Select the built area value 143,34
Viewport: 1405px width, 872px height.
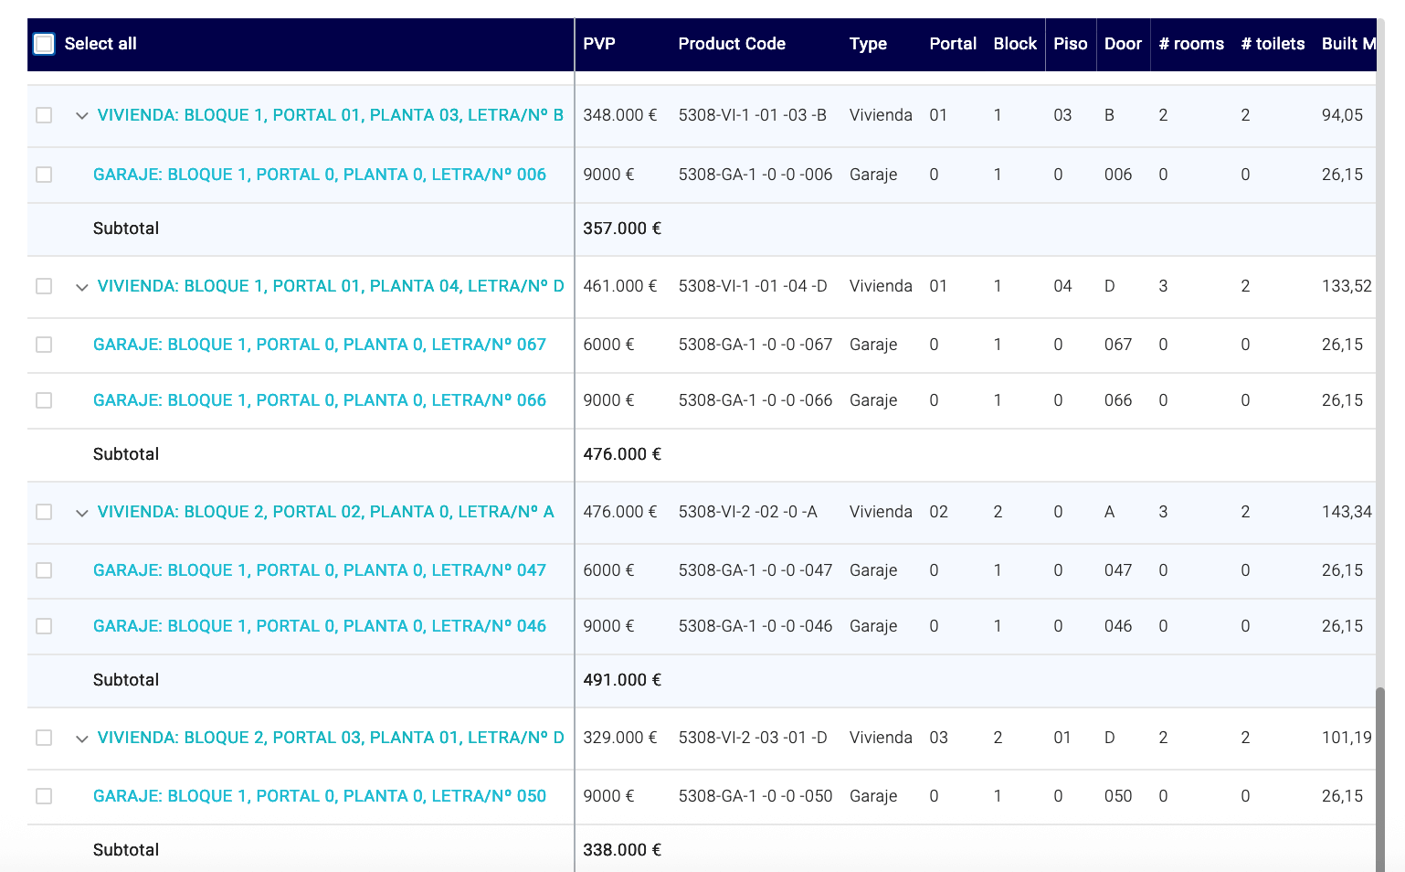pyautogui.click(x=1347, y=512)
